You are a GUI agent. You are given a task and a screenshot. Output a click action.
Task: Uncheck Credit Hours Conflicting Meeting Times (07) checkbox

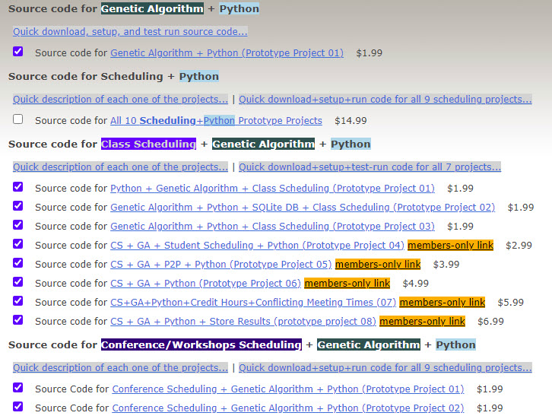[x=18, y=300]
